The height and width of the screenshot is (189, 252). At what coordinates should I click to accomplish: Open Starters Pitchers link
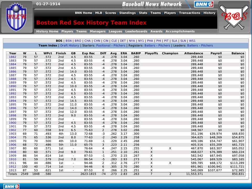[x=119, y=45]
